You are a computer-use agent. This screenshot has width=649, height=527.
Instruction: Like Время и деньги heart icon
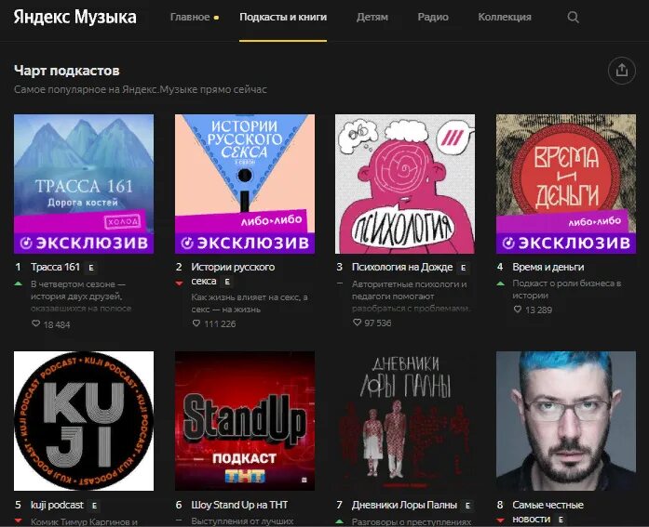(x=518, y=309)
